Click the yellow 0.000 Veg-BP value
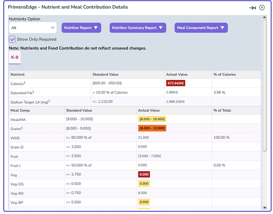The height and width of the screenshot is (214, 273). [144, 202]
